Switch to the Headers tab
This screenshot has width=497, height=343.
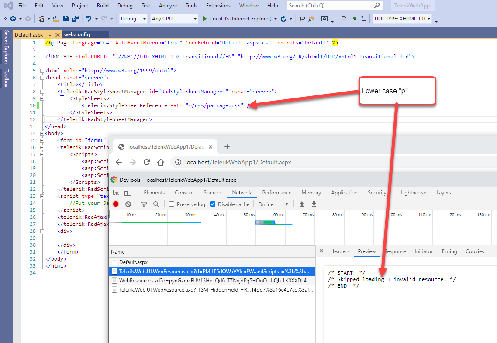pyautogui.click(x=340, y=251)
